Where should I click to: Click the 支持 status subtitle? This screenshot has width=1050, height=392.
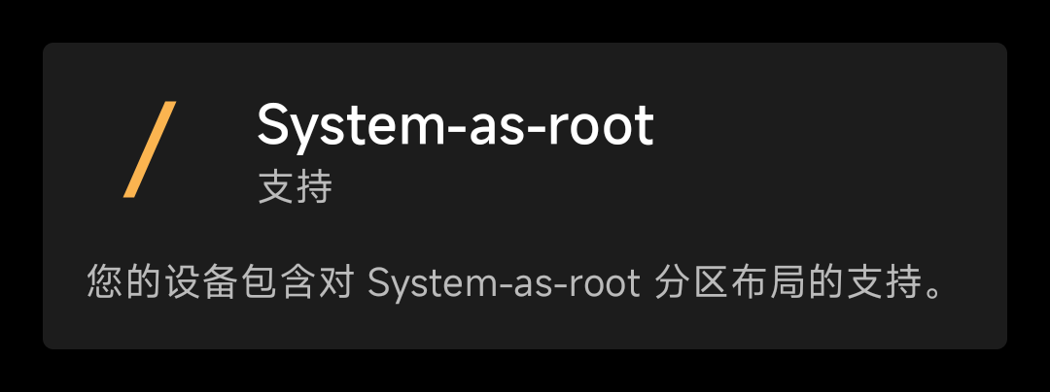(x=296, y=187)
